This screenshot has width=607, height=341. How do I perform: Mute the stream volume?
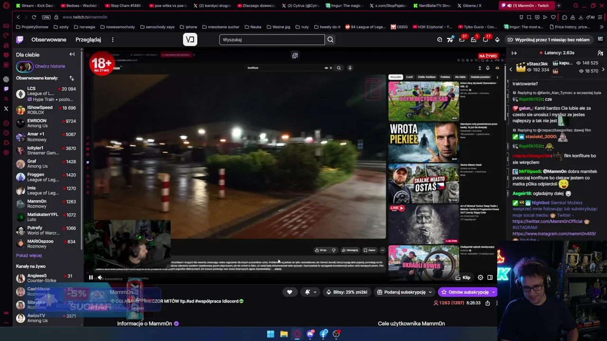coord(100,278)
